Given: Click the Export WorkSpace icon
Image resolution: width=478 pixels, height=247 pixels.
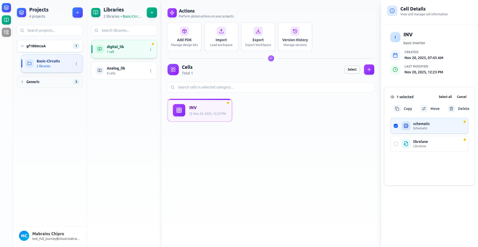Looking at the screenshot, I should click(258, 31).
